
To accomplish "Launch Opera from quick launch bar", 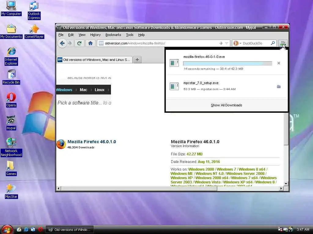I will pos(40,229).
